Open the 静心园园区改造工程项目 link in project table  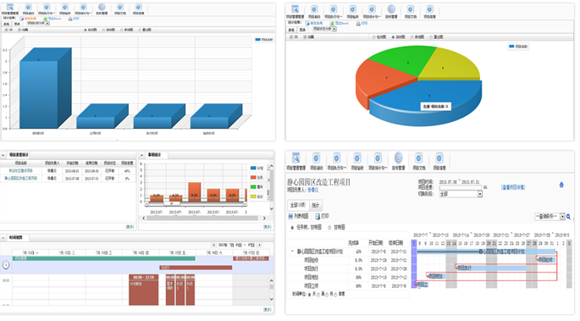[20, 178]
